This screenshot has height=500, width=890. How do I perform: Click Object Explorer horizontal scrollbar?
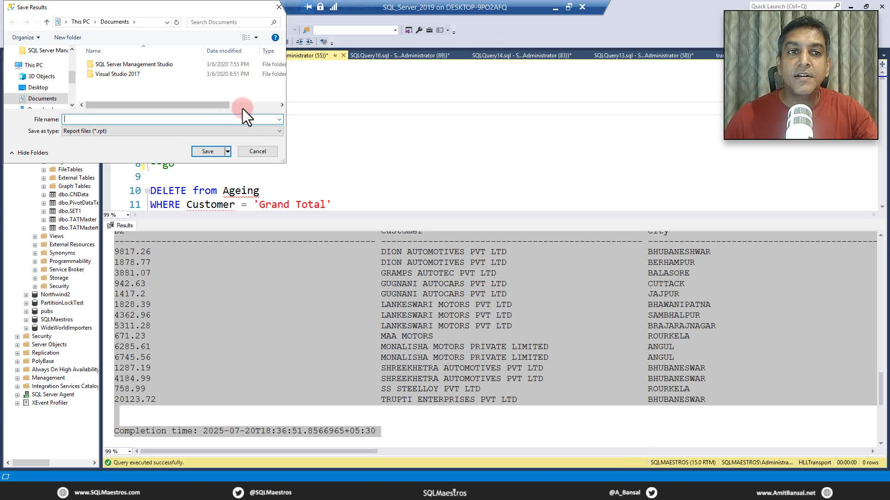point(31,463)
